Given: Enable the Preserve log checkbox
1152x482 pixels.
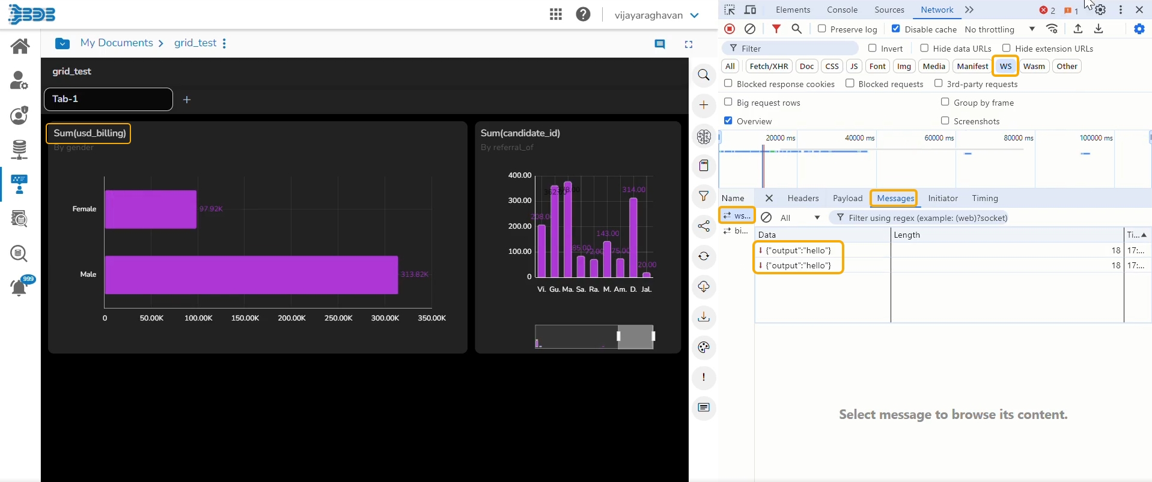Looking at the screenshot, I should [x=822, y=29].
